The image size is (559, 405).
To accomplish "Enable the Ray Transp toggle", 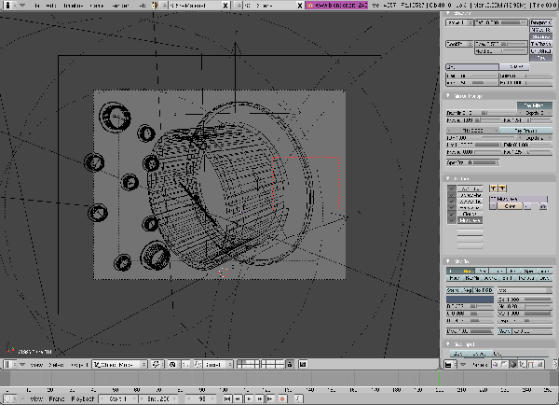I will [x=525, y=131].
